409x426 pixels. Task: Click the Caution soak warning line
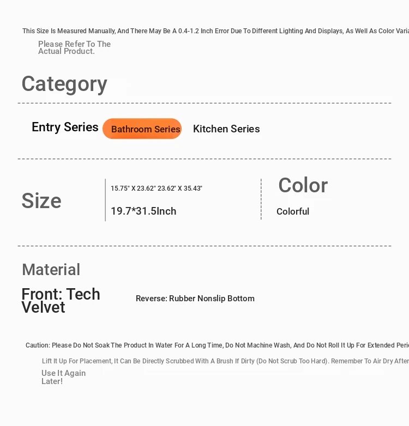tap(217, 345)
